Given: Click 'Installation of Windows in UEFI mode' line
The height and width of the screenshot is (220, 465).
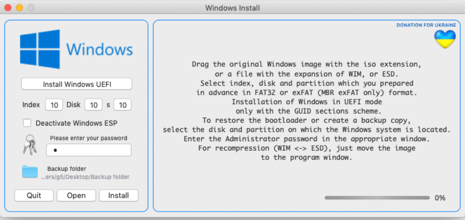Looking at the screenshot, I should click(307, 102).
